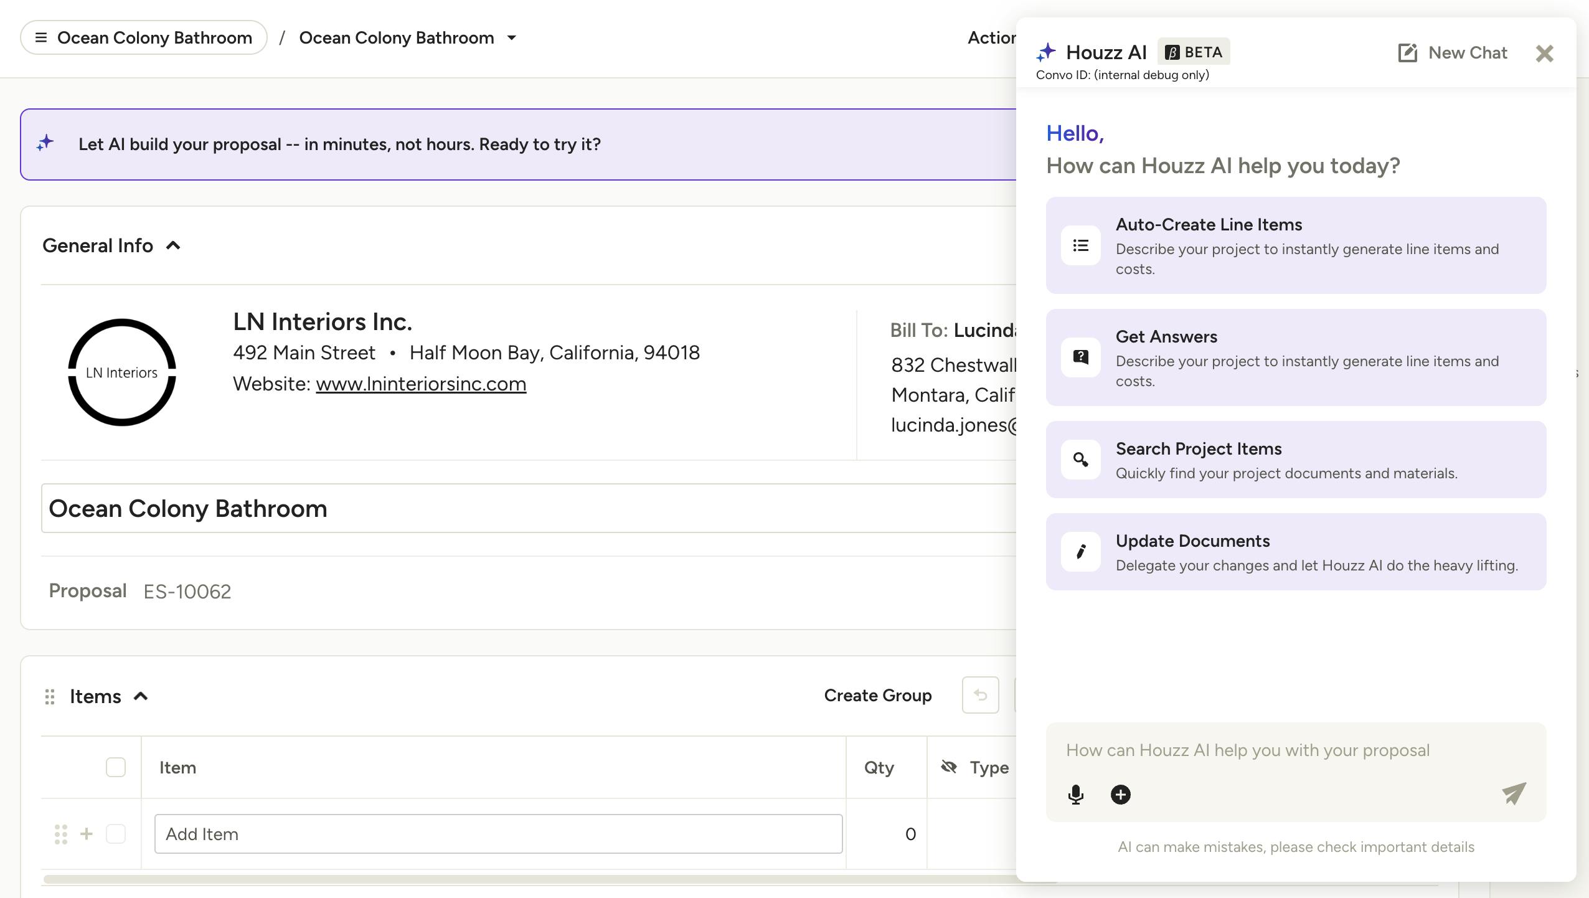Click the list icon for Auto-Create Line Items
The height and width of the screenshot is (898, 1589).
1081,245
